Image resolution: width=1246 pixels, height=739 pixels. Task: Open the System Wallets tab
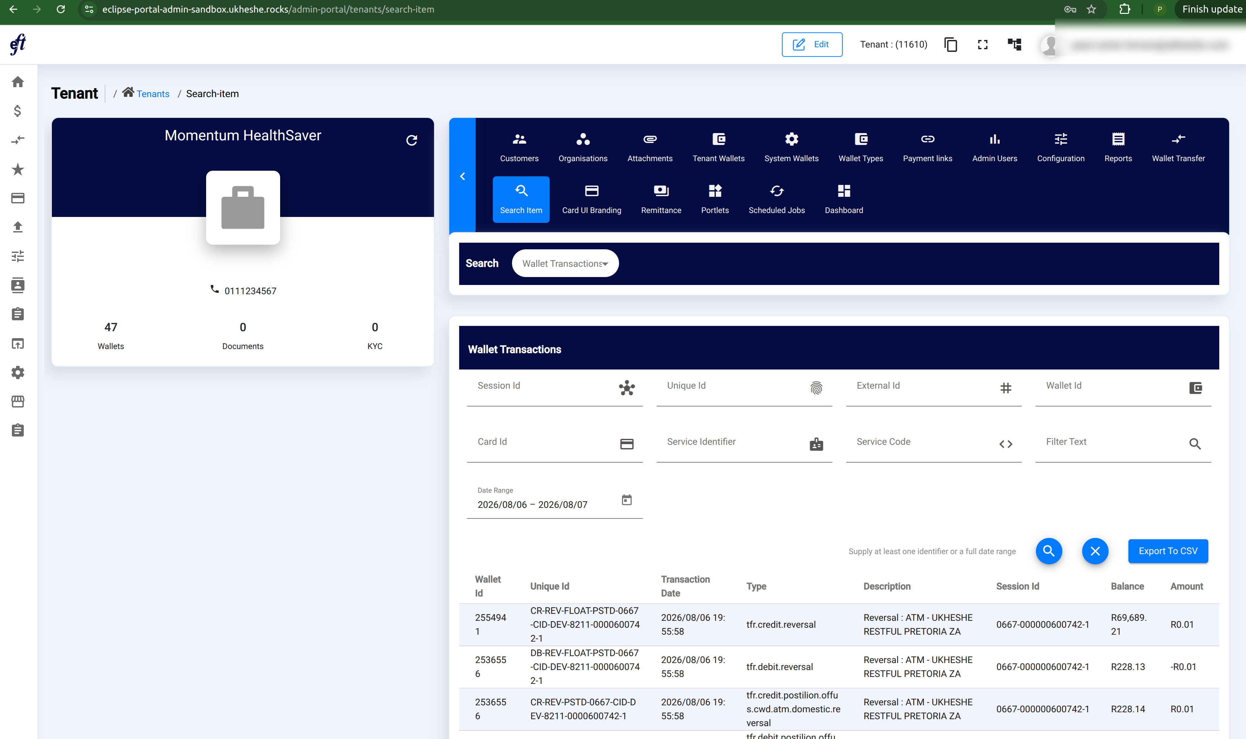click(791, 147)
